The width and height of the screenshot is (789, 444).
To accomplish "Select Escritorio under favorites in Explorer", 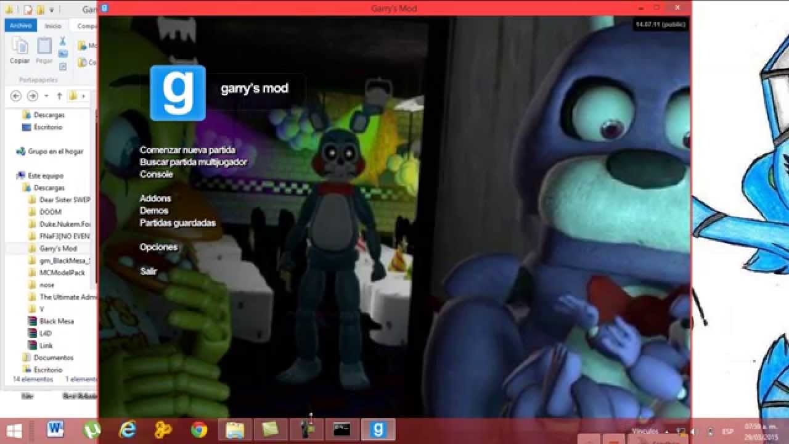I will 43,127.
